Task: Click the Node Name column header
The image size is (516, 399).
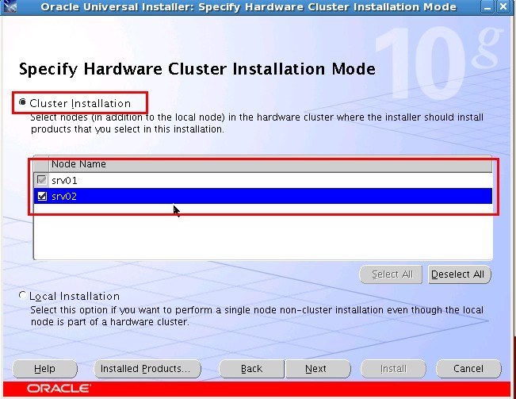Action: tap(270, 164)
